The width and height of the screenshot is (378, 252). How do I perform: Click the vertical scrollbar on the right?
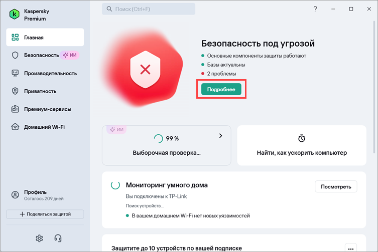(x=374, y=87)
